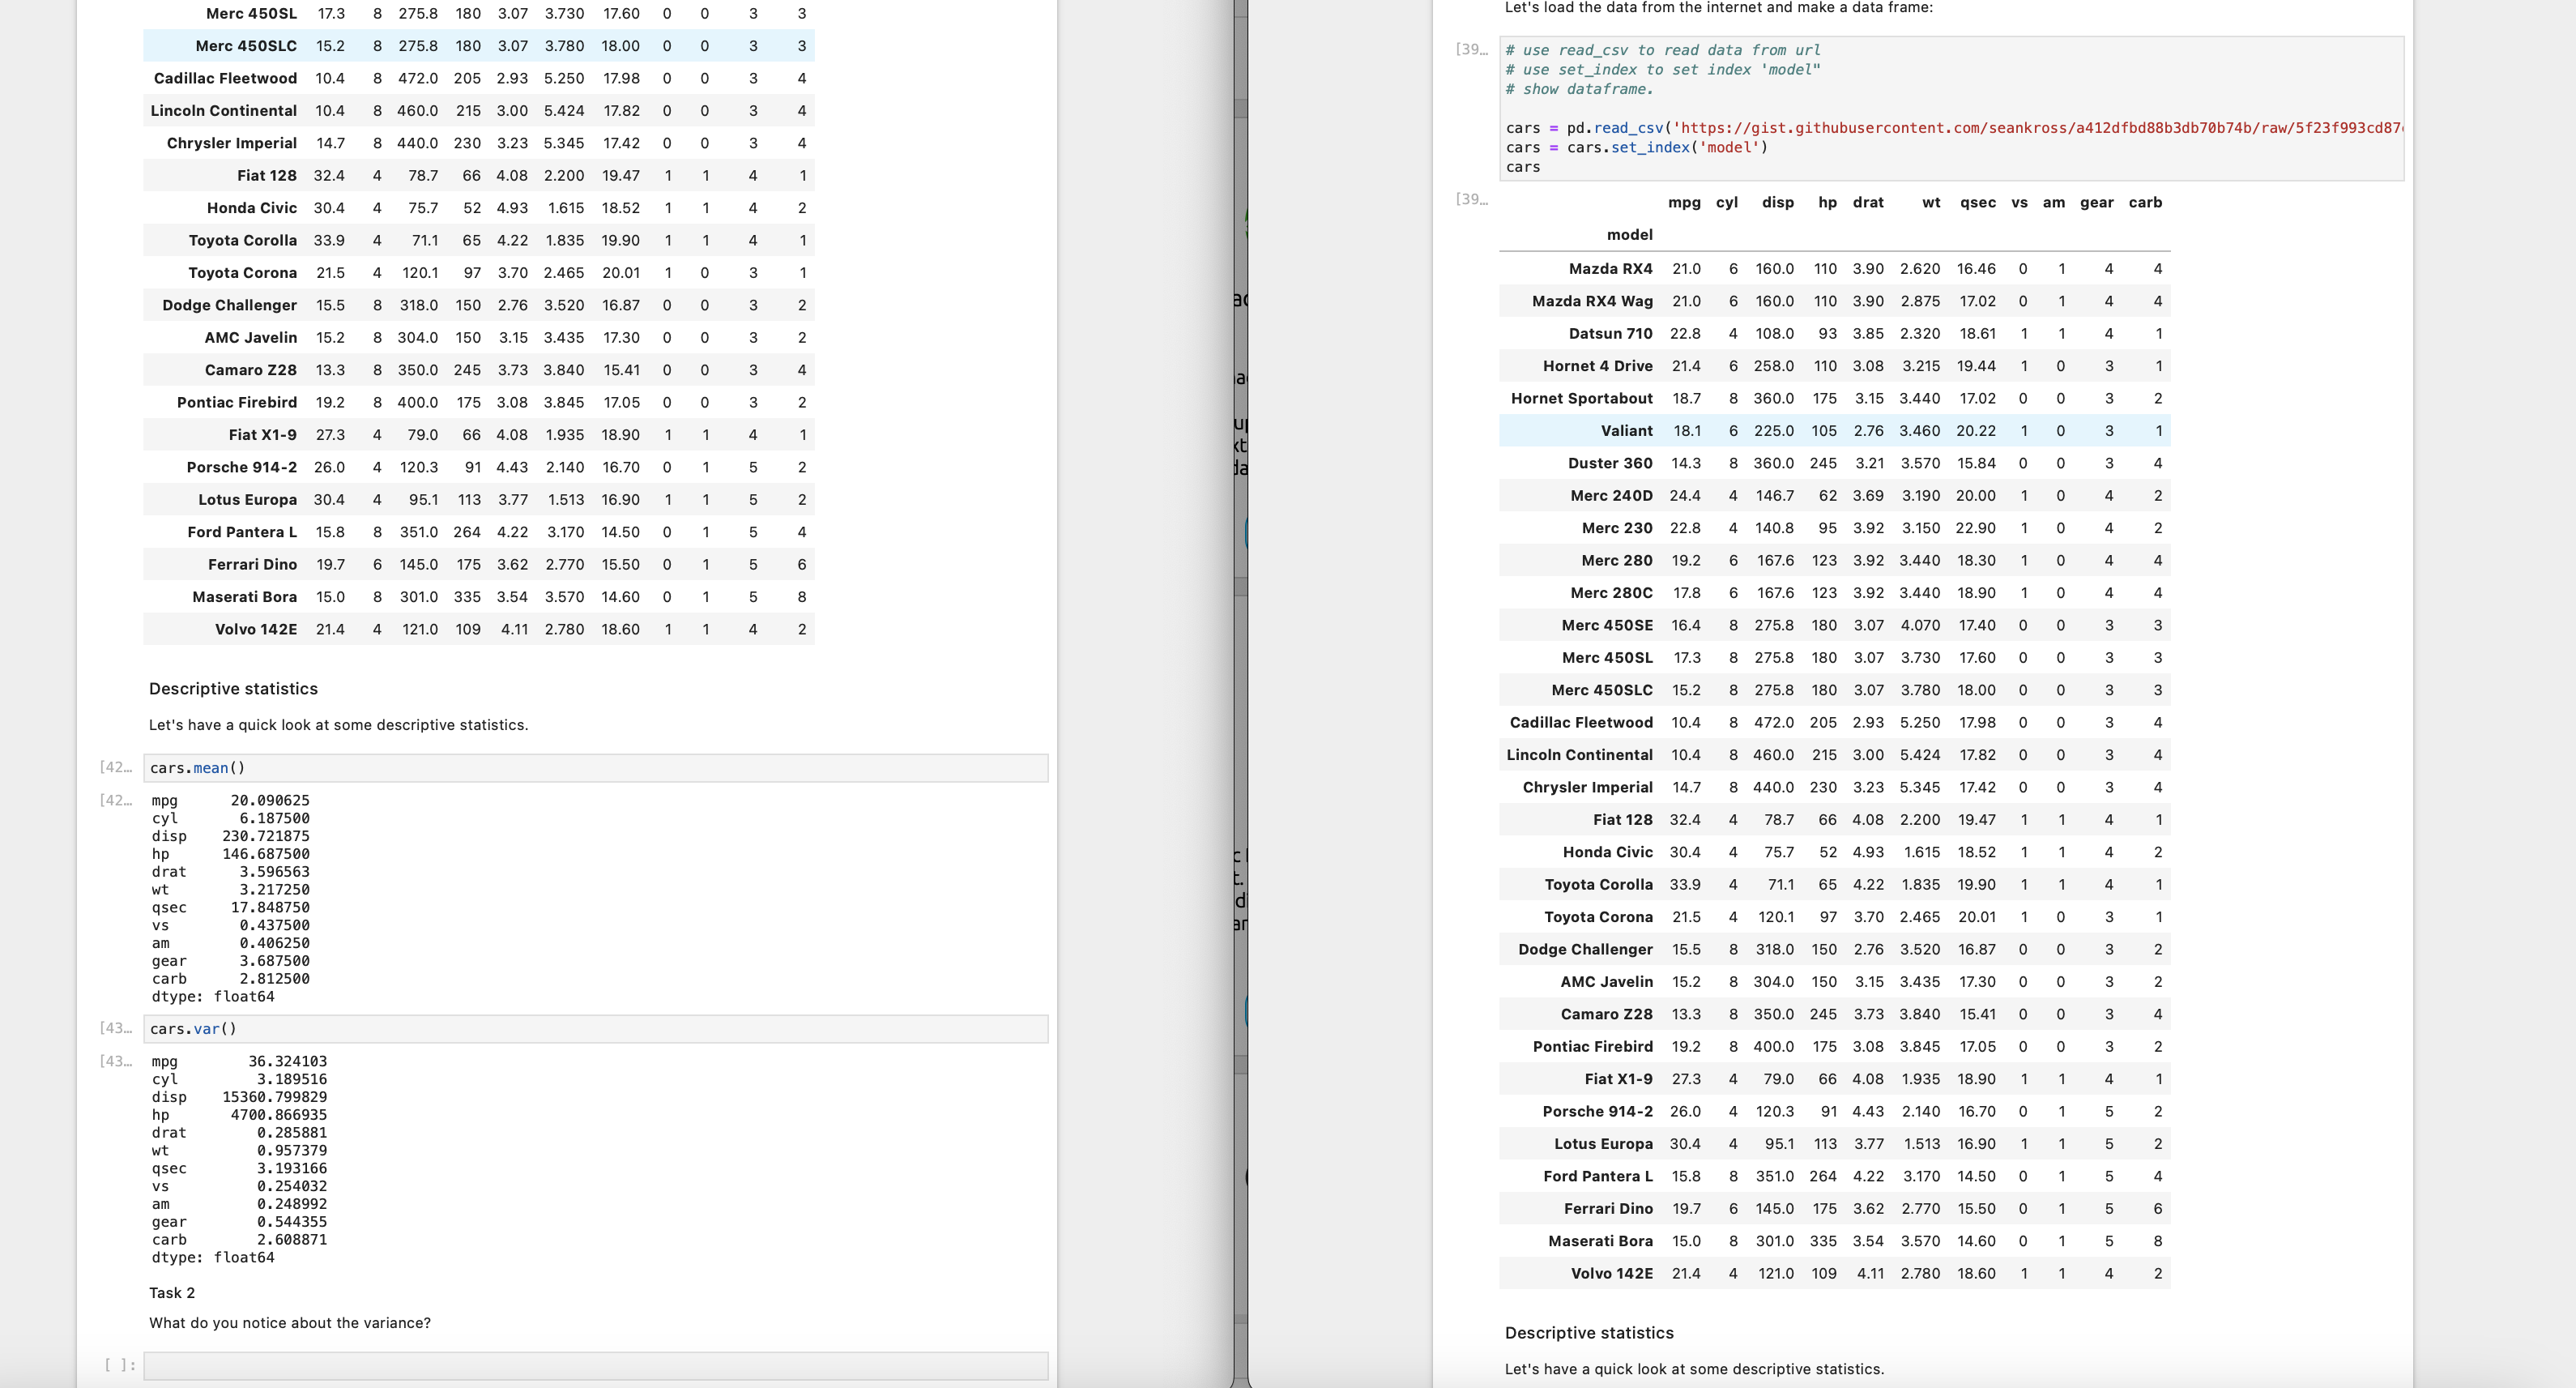2576x1388 pixels.
Task: Click the mpg column header
Action: 1685,203
